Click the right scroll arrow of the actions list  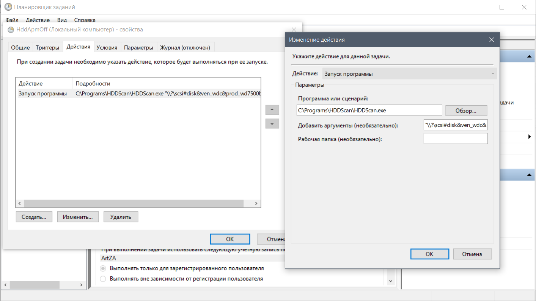[257, 204]
